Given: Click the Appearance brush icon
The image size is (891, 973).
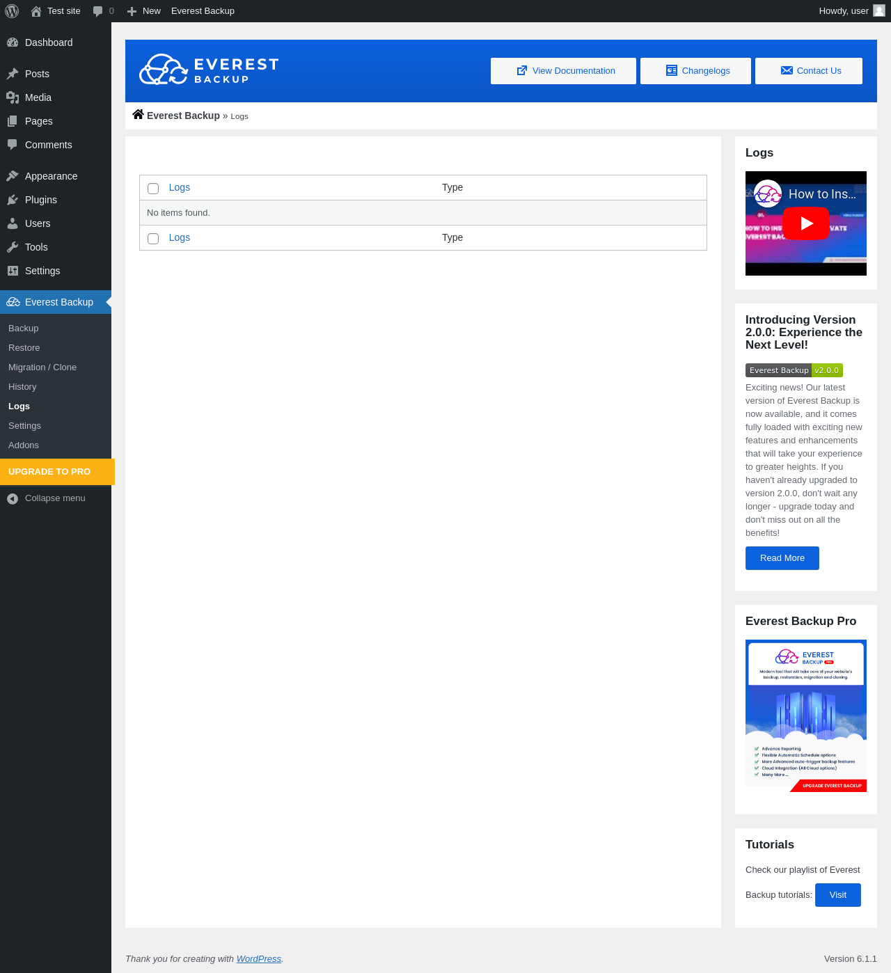Looking at the screenshot, I should 13,176.
